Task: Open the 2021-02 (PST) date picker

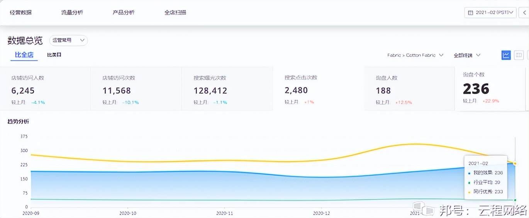Action: click(490, 12)
